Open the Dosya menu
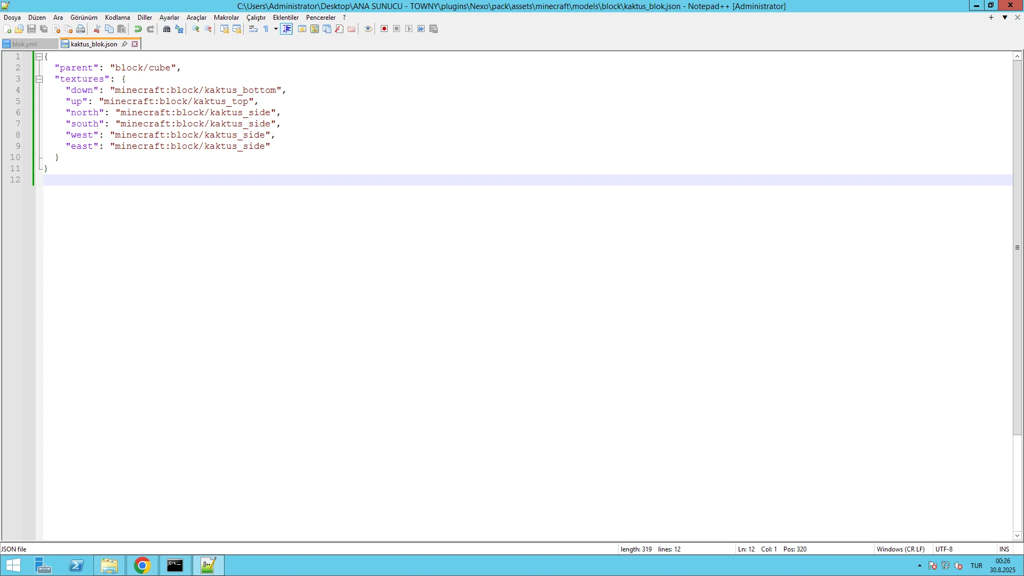 click(12, 18)
